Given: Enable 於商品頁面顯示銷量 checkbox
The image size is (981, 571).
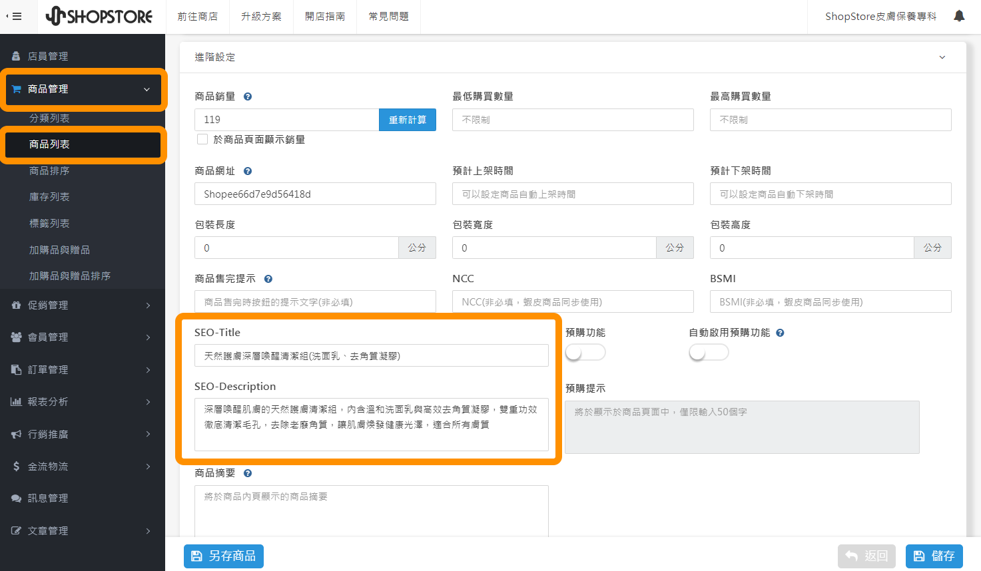Looking at the screenshot, I should (202, 140).
